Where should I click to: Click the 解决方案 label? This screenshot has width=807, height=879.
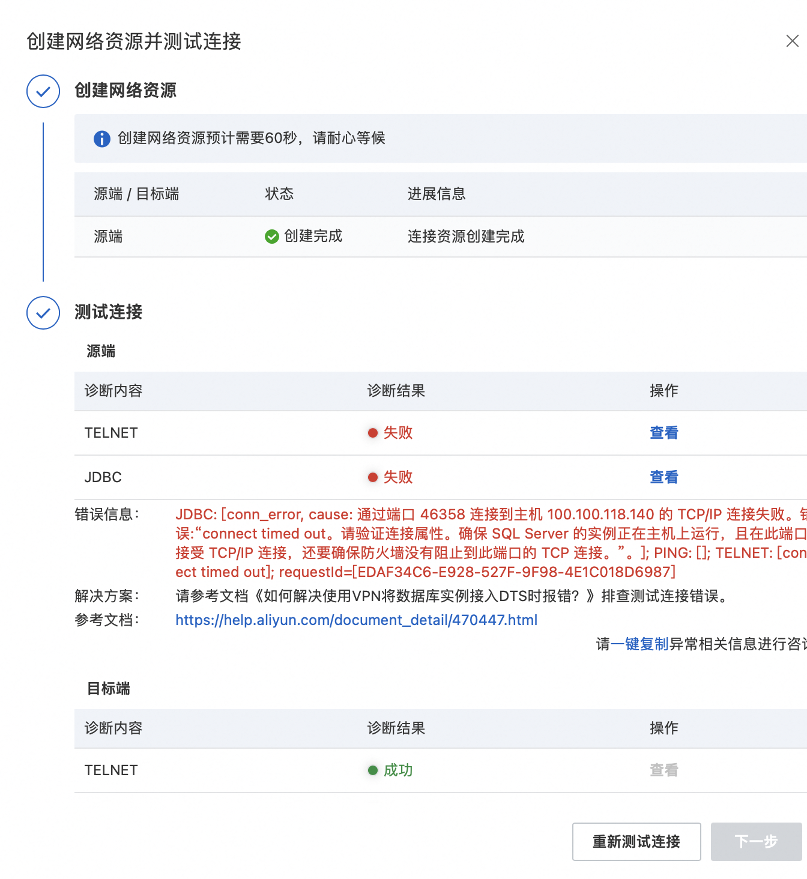coord(107,596)
